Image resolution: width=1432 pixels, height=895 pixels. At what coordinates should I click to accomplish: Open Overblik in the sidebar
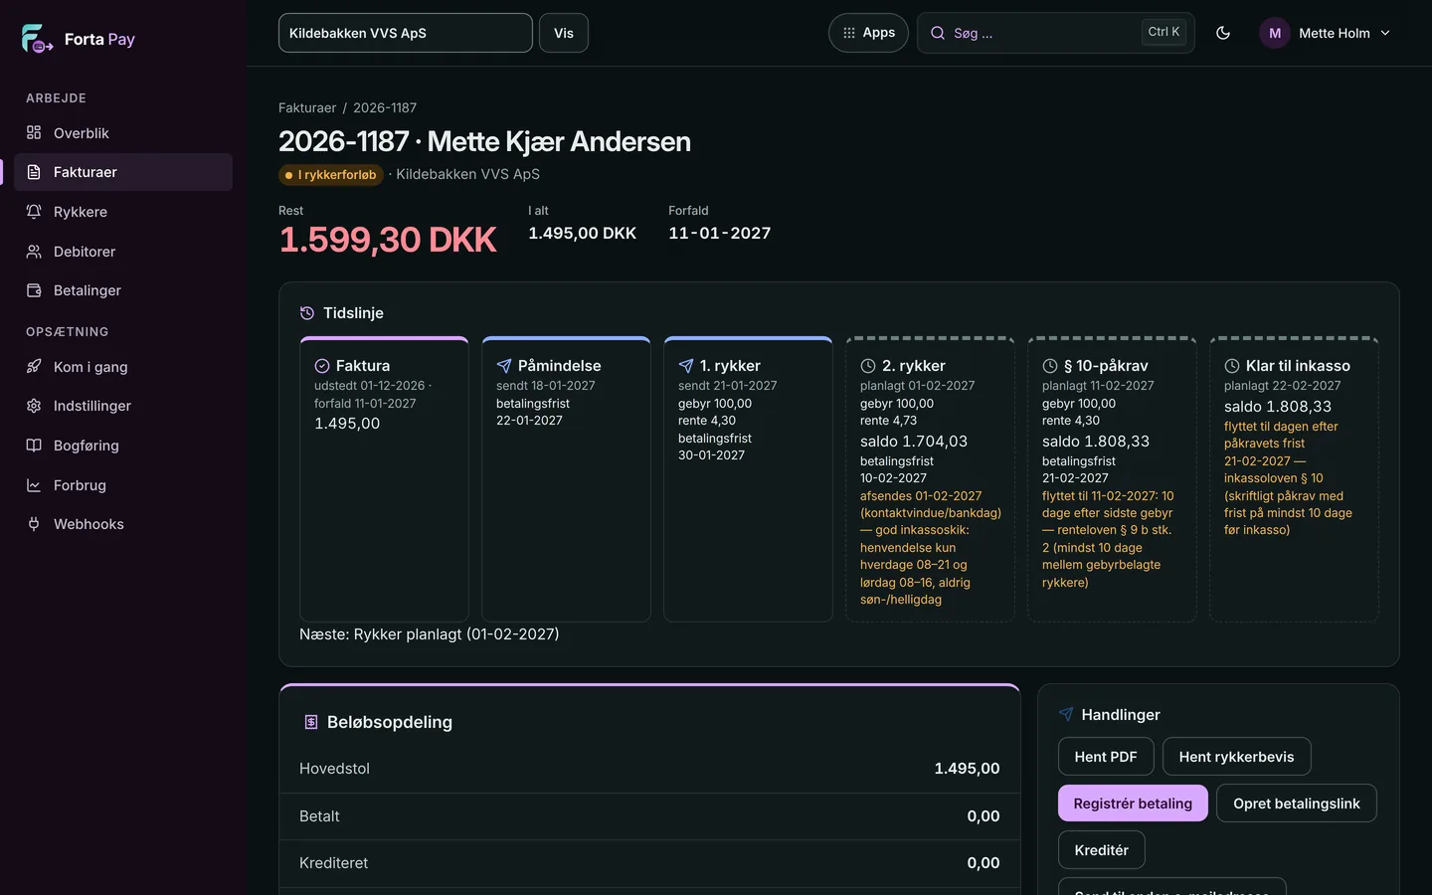coord(123,133)
